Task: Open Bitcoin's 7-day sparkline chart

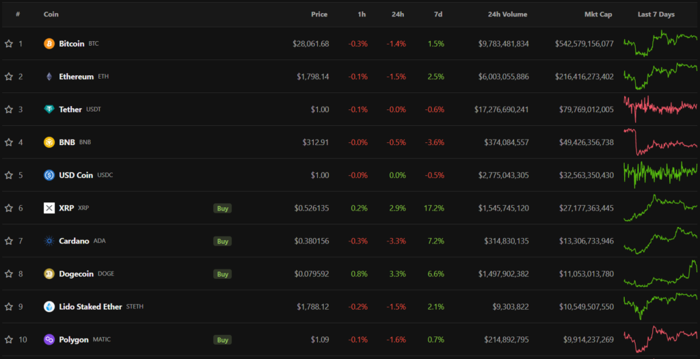Action: [x=660, y=44]
